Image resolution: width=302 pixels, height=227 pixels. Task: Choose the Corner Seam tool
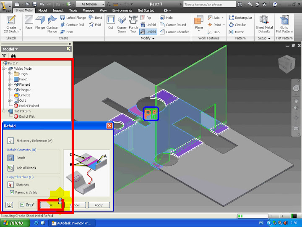(x=122, y=24)
